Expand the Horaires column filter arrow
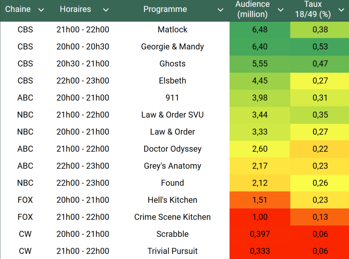 click(x=106, y=10)
